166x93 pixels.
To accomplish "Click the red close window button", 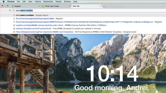I will [2, 6].
